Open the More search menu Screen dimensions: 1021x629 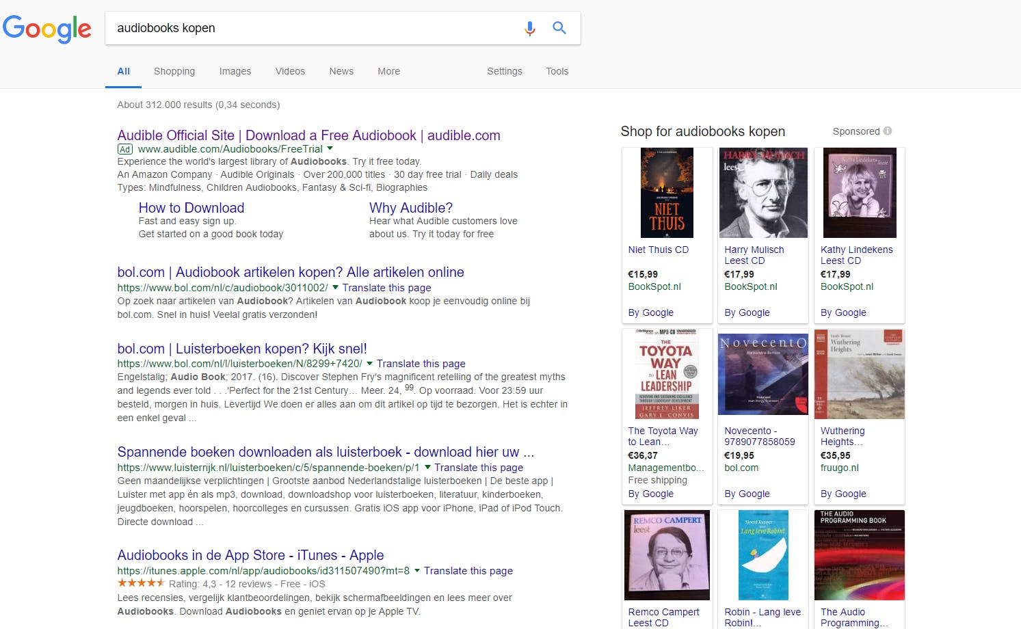[389, 71]
